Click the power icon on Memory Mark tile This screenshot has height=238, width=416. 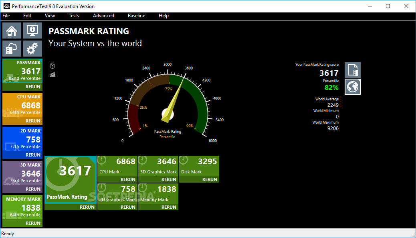pos(143,188)
